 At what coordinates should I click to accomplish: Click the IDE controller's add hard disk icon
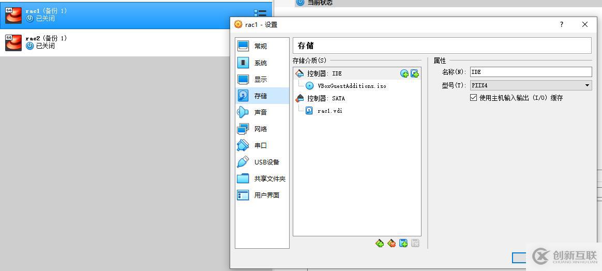click(415, 73)
